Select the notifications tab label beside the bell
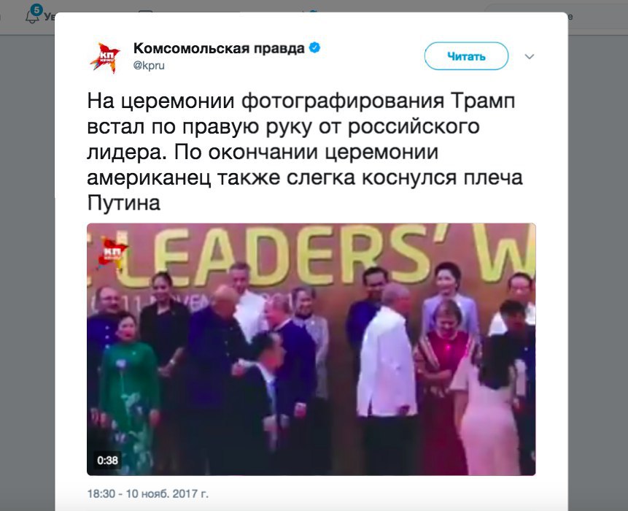 pyautogui.click(x=50, y=18)
